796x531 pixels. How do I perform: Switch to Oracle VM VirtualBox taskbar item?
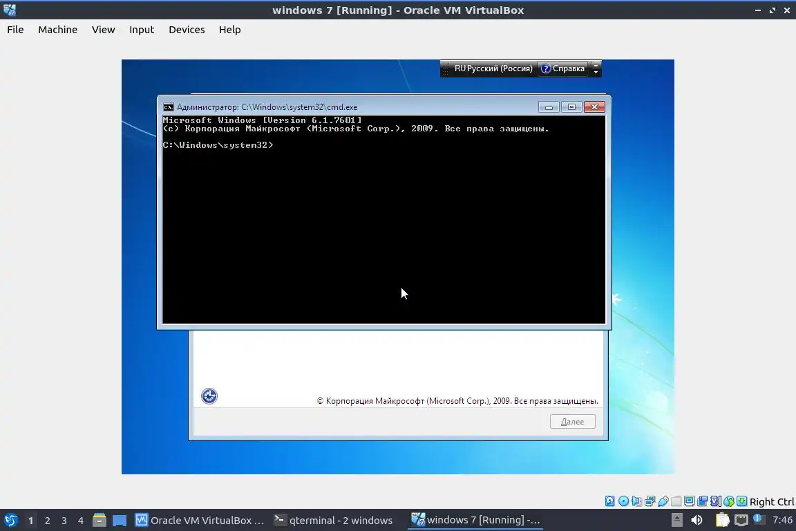pyautogui.click(x=200, y=521)
